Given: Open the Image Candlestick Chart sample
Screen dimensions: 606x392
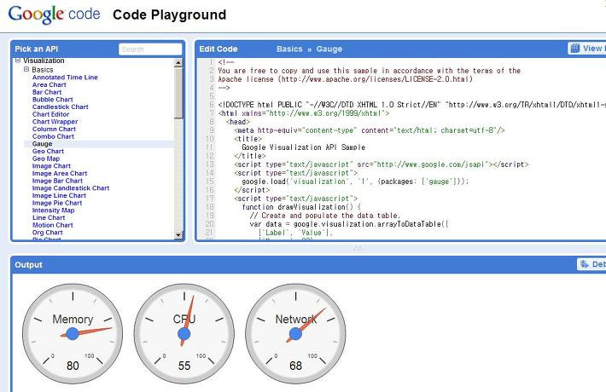Looking at the screenshot, I should (x=71, y=187).
